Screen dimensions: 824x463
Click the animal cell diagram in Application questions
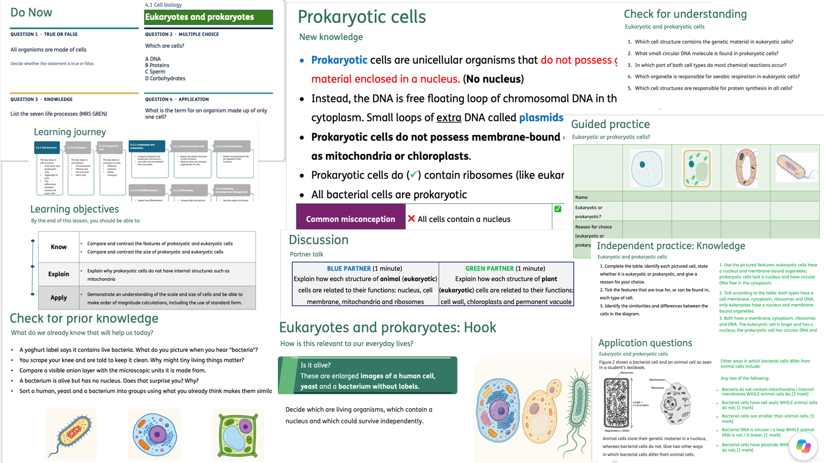(x=675, y=403)
